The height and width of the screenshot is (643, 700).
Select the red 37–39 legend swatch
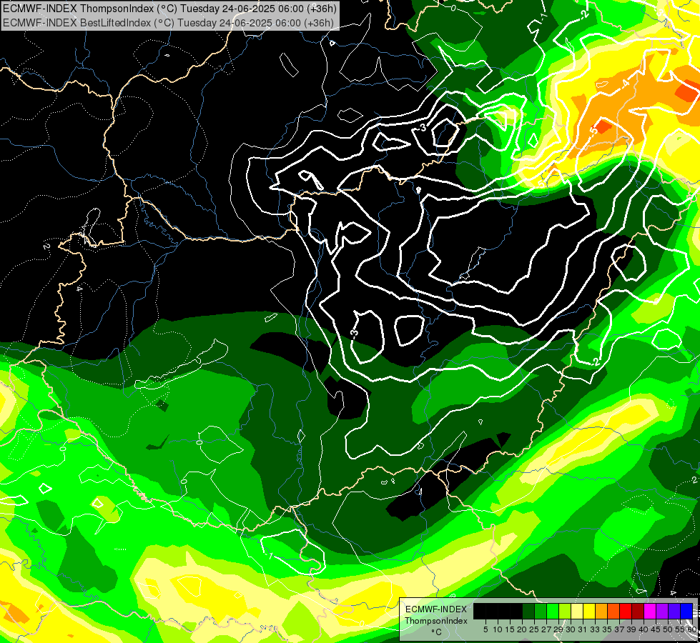tap(626, 611)
